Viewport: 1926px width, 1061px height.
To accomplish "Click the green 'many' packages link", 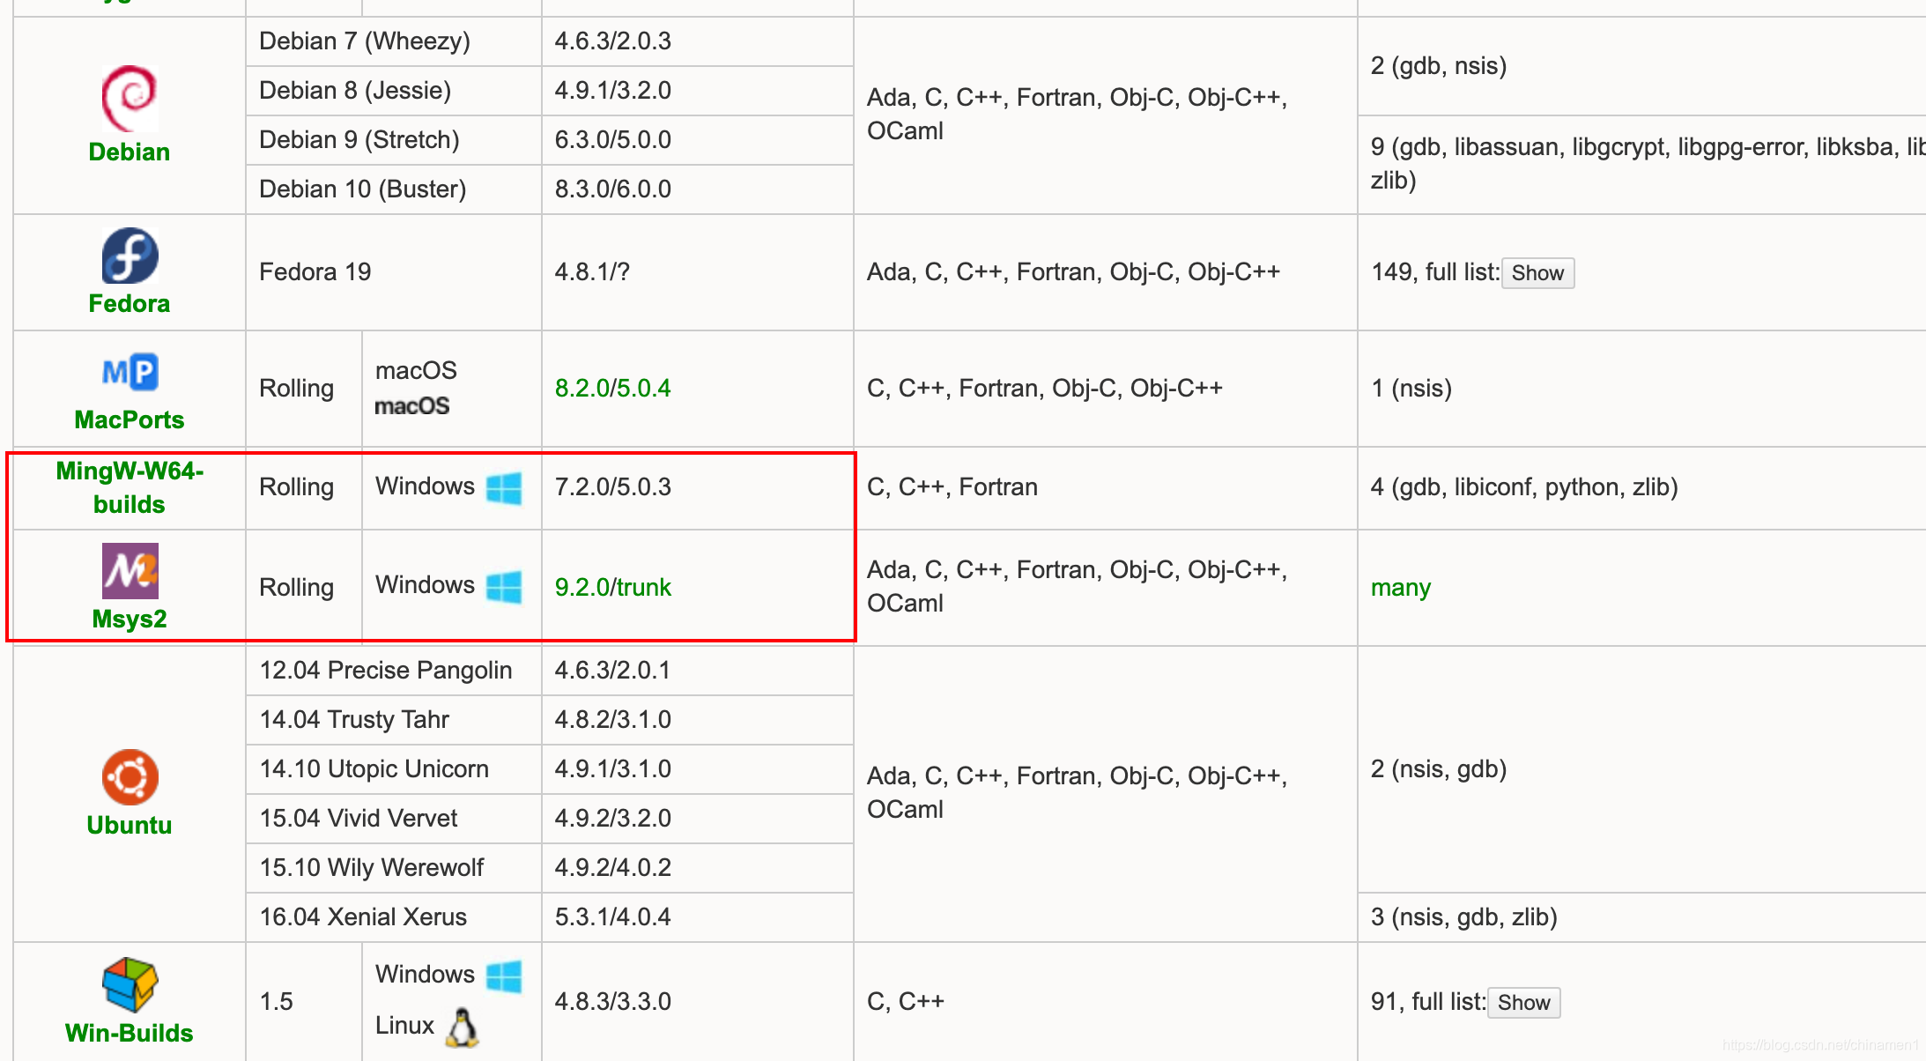I will [1400, 587].
